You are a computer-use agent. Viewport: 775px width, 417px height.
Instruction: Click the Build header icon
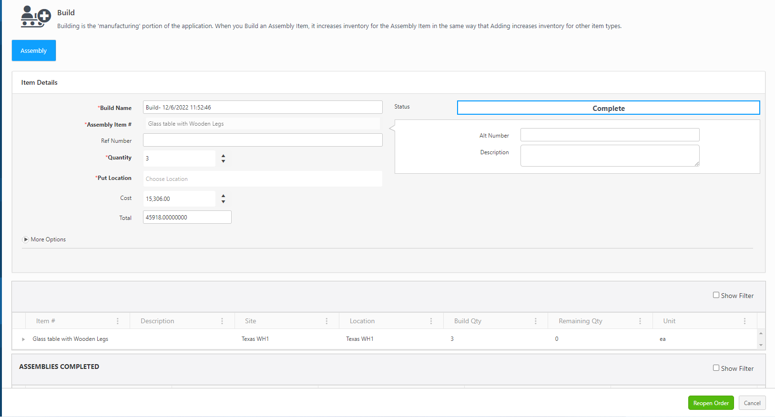35,17
